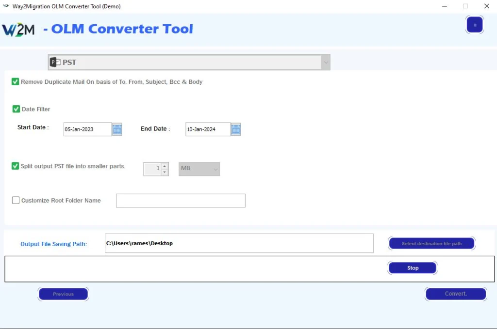Expand the PST output format dropdown
This screenshot has height=329, width=497.
(325, 63)
